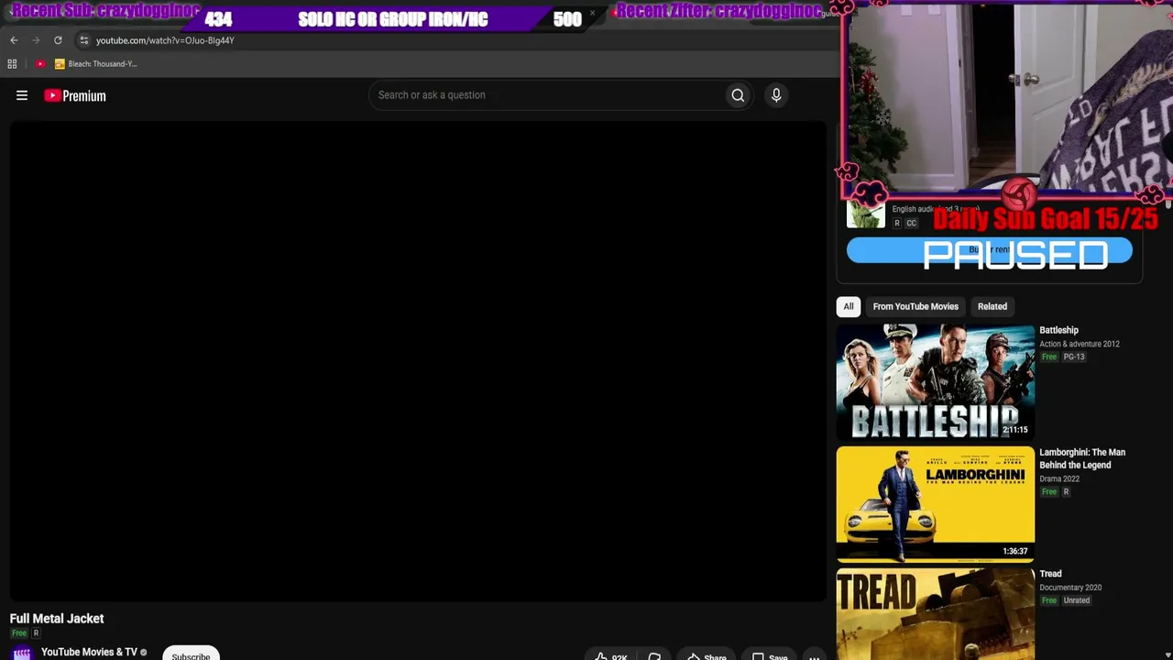Screen dimensions: 1173x660
Task: Open YouTube Movies & TV channel avatar
Action: point(22,653)
